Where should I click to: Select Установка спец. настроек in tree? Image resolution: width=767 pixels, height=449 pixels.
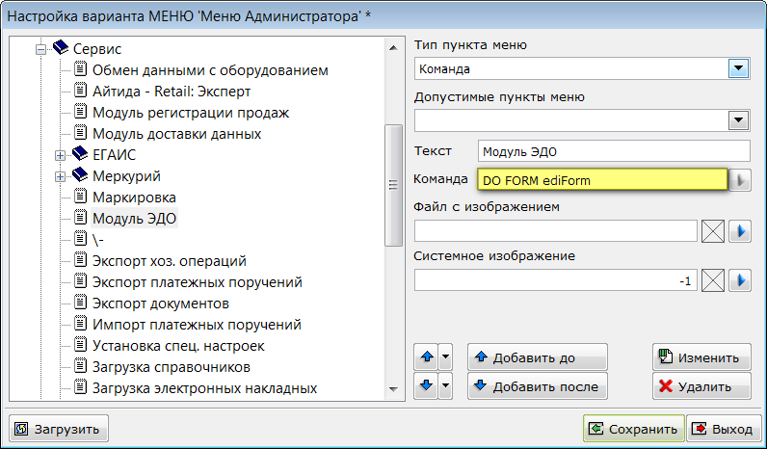[178, 345]
